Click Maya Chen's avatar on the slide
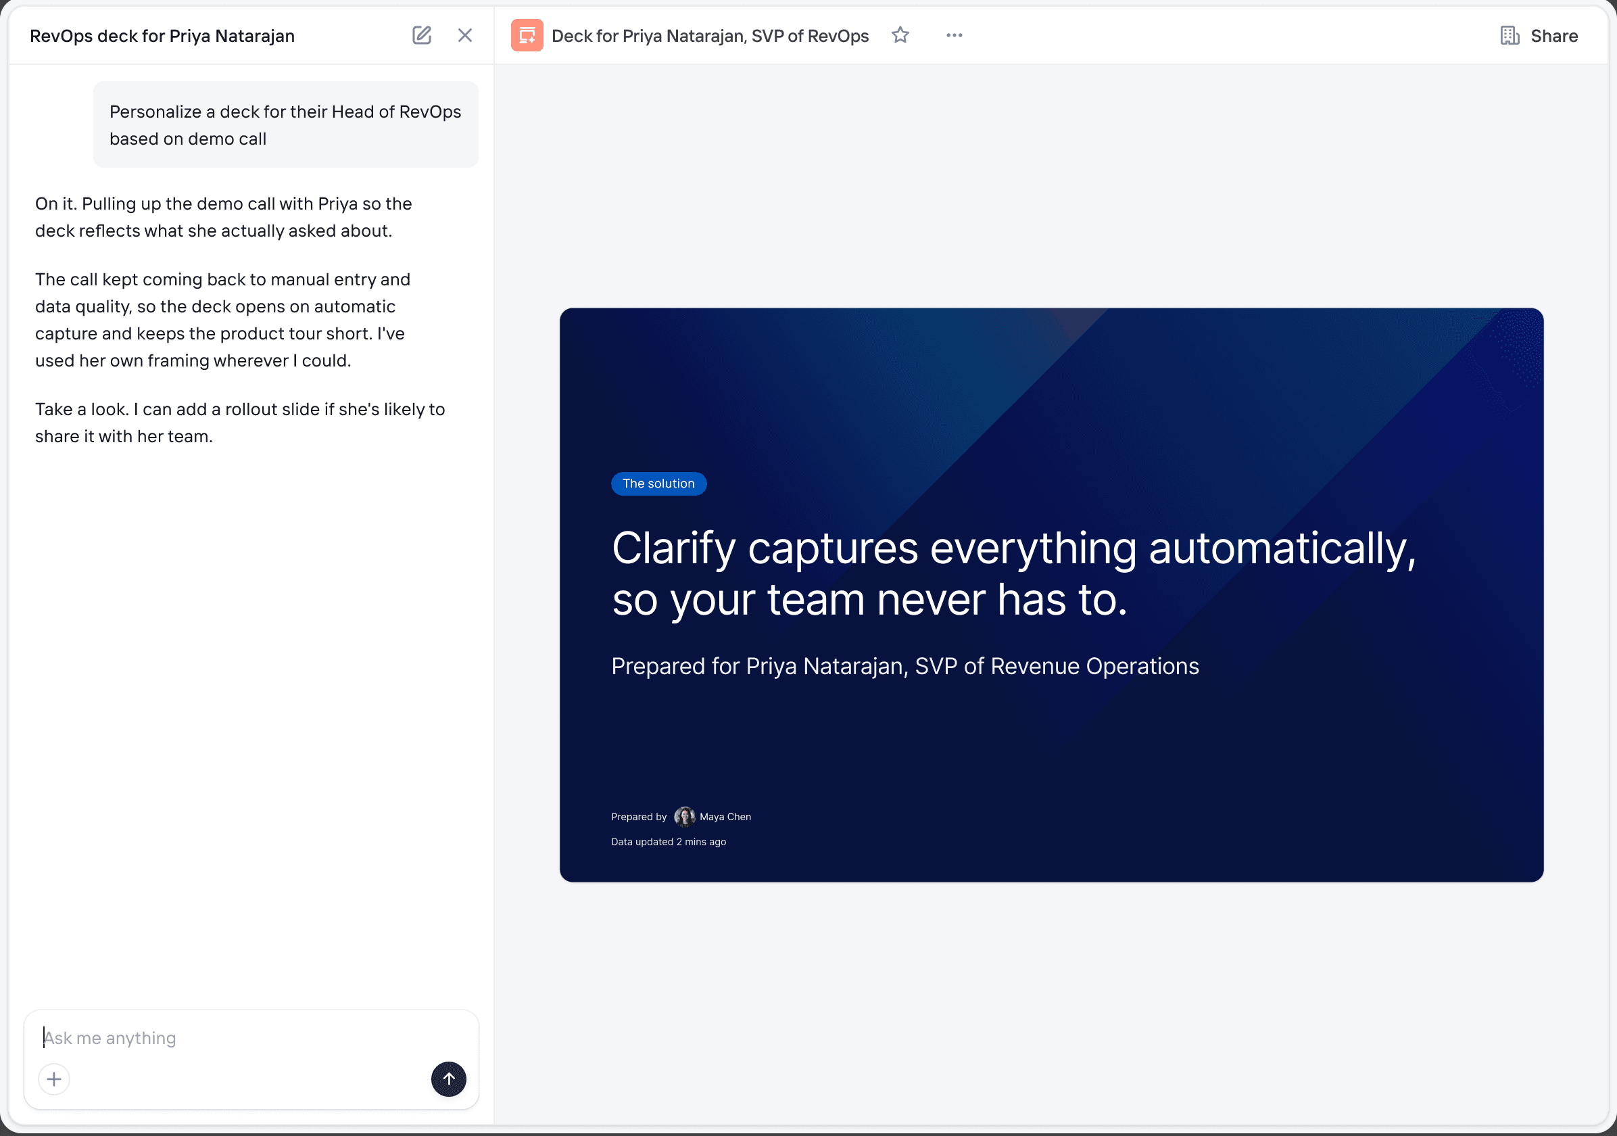The image size is (1617, 1136). [x=684, y=817]
